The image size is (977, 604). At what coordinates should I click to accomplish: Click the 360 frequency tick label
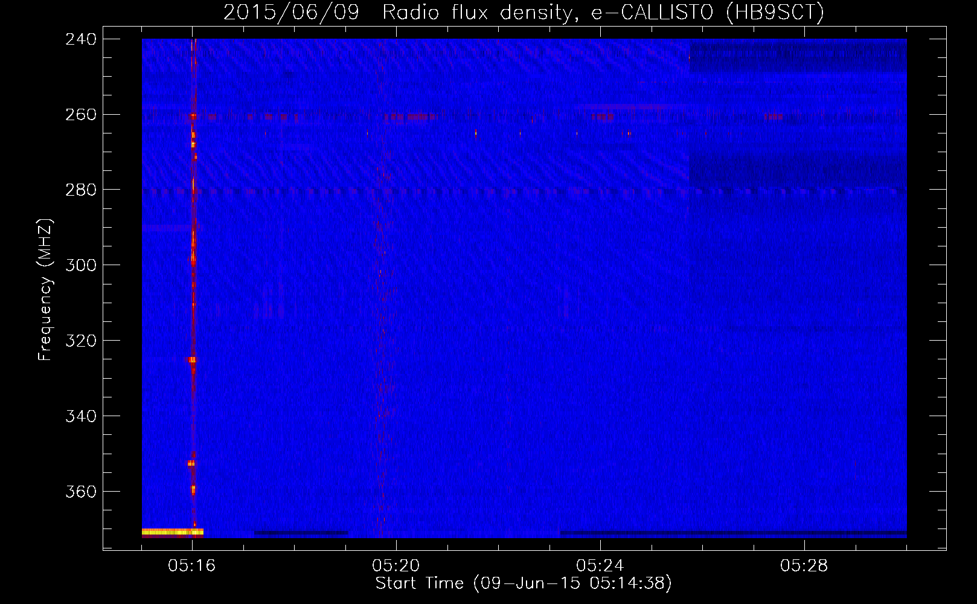pos(81,492)
